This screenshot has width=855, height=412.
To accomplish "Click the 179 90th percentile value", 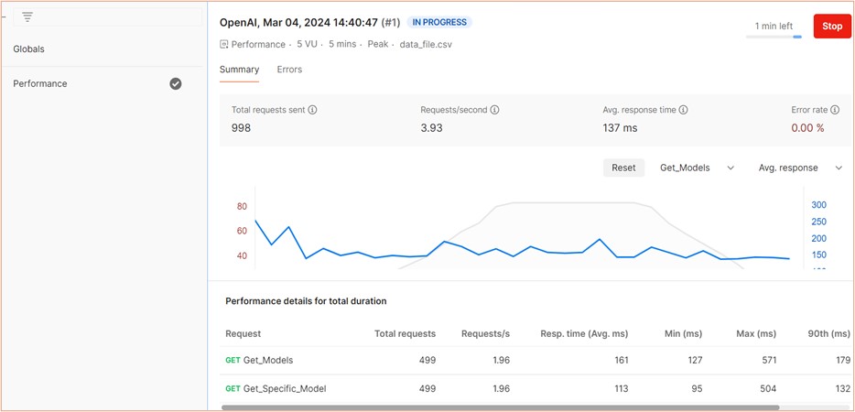I will [x=843, y=360].
